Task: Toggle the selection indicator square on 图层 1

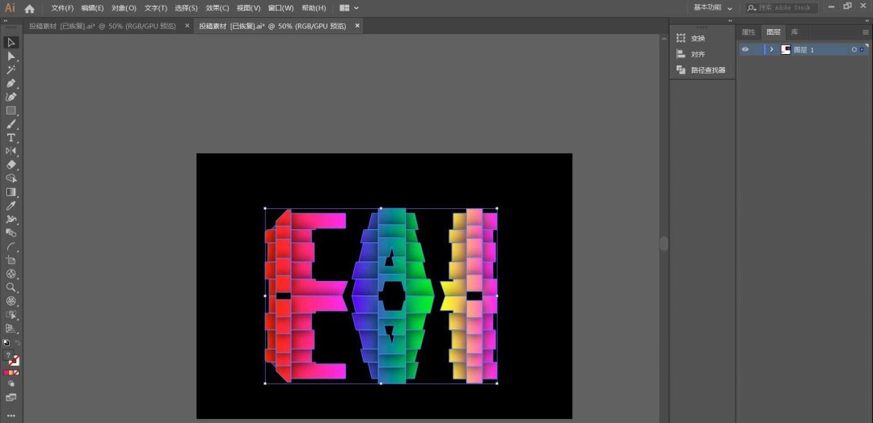Action: [x=862, y=49]
